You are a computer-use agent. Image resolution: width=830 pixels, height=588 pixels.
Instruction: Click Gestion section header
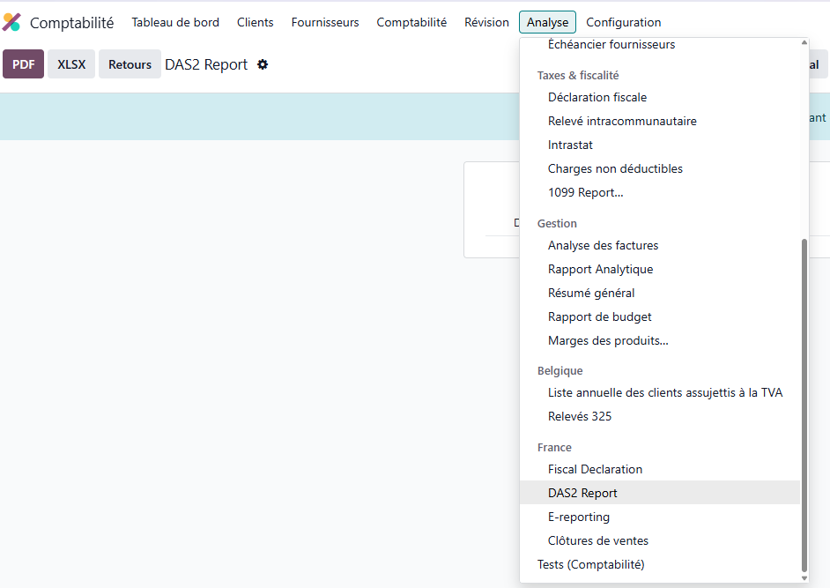(557, 224)
